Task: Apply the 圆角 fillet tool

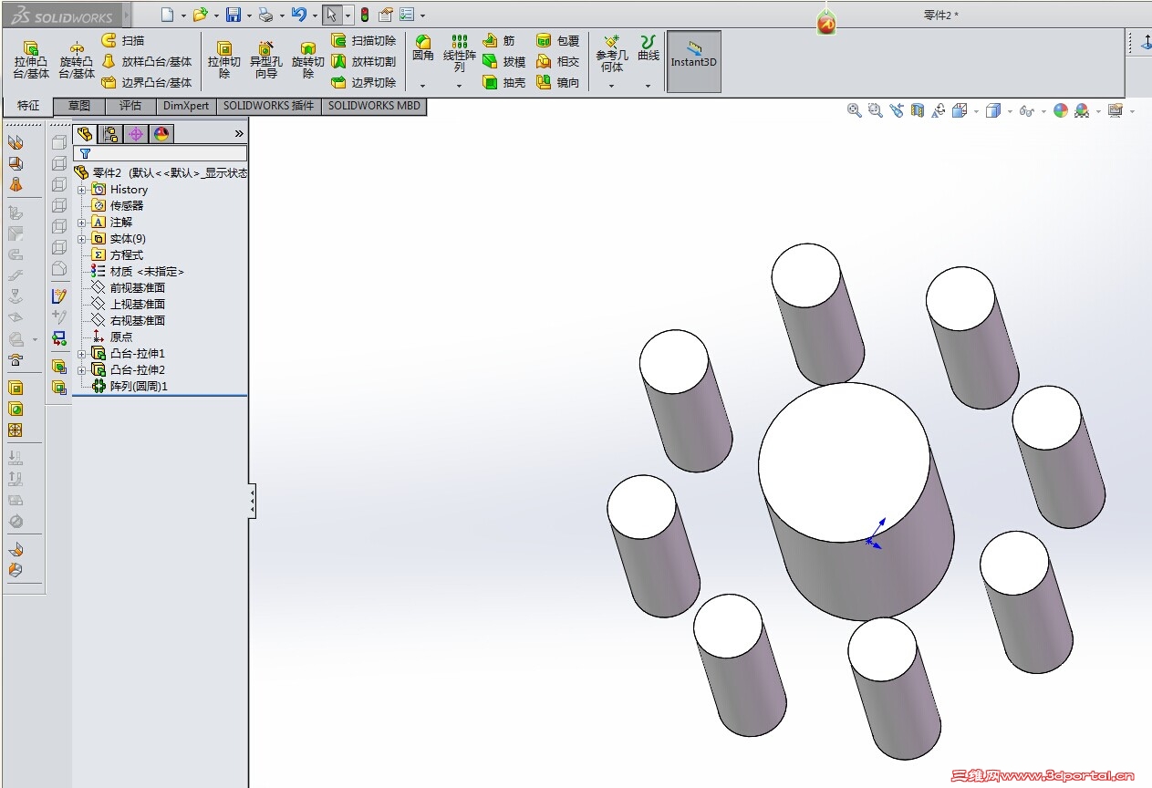Action: click(423, 49)
